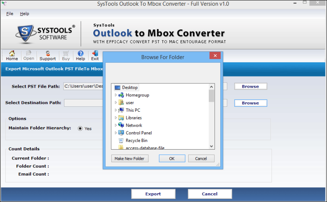
Task: Select the This PC label in tree
Action: [x=133, y=110]
